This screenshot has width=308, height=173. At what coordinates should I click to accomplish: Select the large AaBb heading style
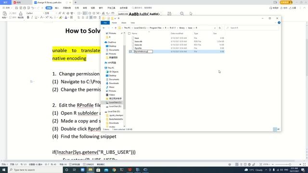[x=134, y=14]
